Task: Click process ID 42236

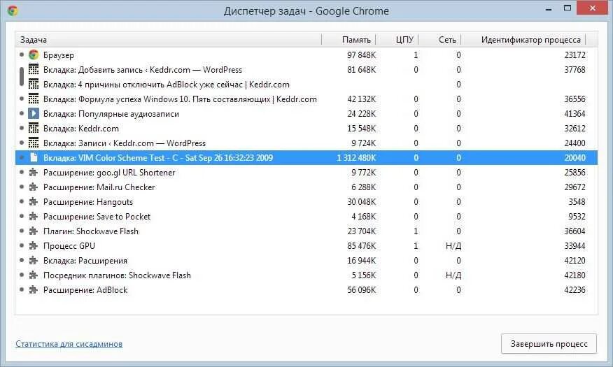Action: (x=575, y=289)
